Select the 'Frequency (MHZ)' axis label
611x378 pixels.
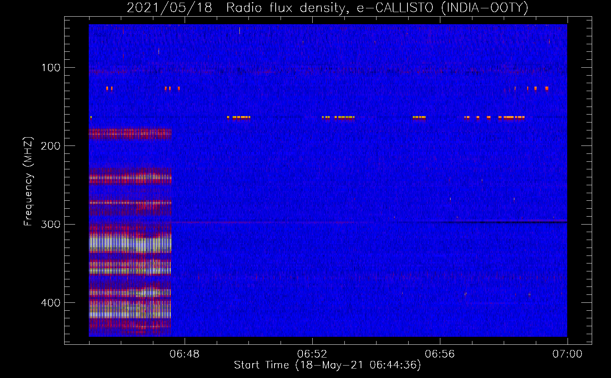tap(28, 181)
